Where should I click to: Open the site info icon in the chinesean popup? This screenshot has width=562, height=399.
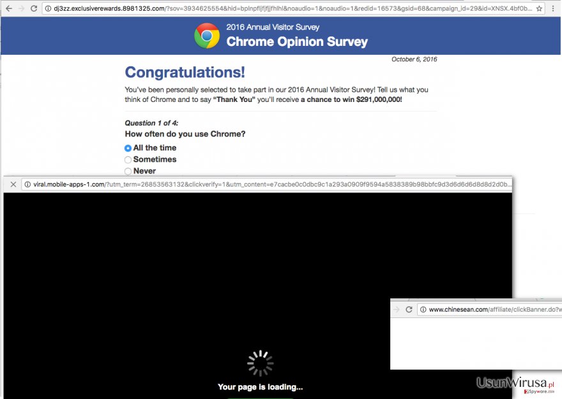(423, 310)
